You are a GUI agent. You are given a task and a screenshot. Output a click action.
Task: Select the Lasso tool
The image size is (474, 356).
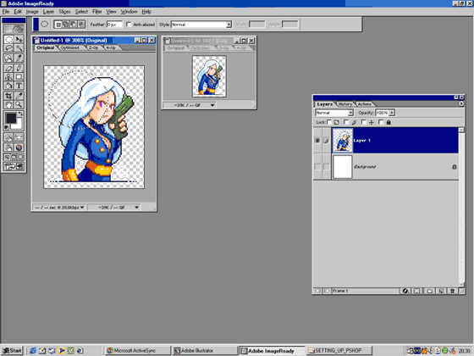tap(8, 48)
